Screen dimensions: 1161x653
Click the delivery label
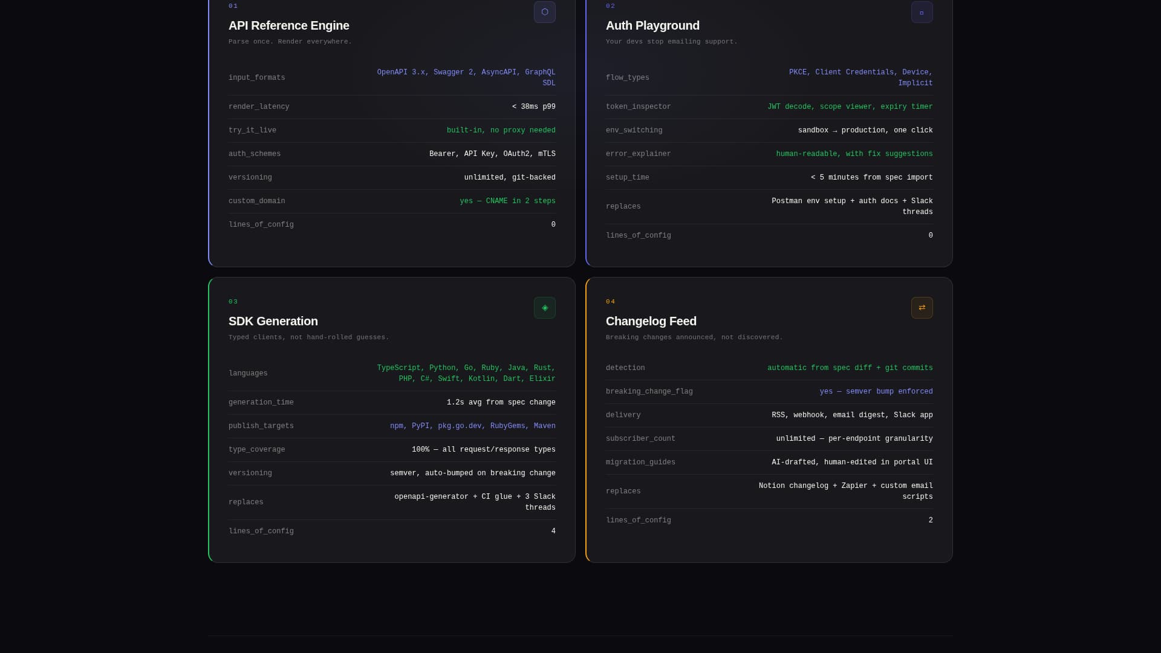(x=623, y=415)
